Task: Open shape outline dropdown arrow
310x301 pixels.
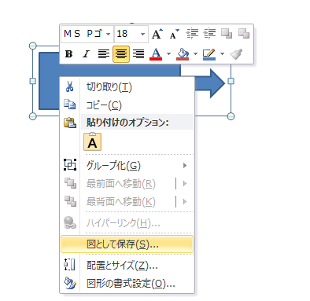Action: 222,54
